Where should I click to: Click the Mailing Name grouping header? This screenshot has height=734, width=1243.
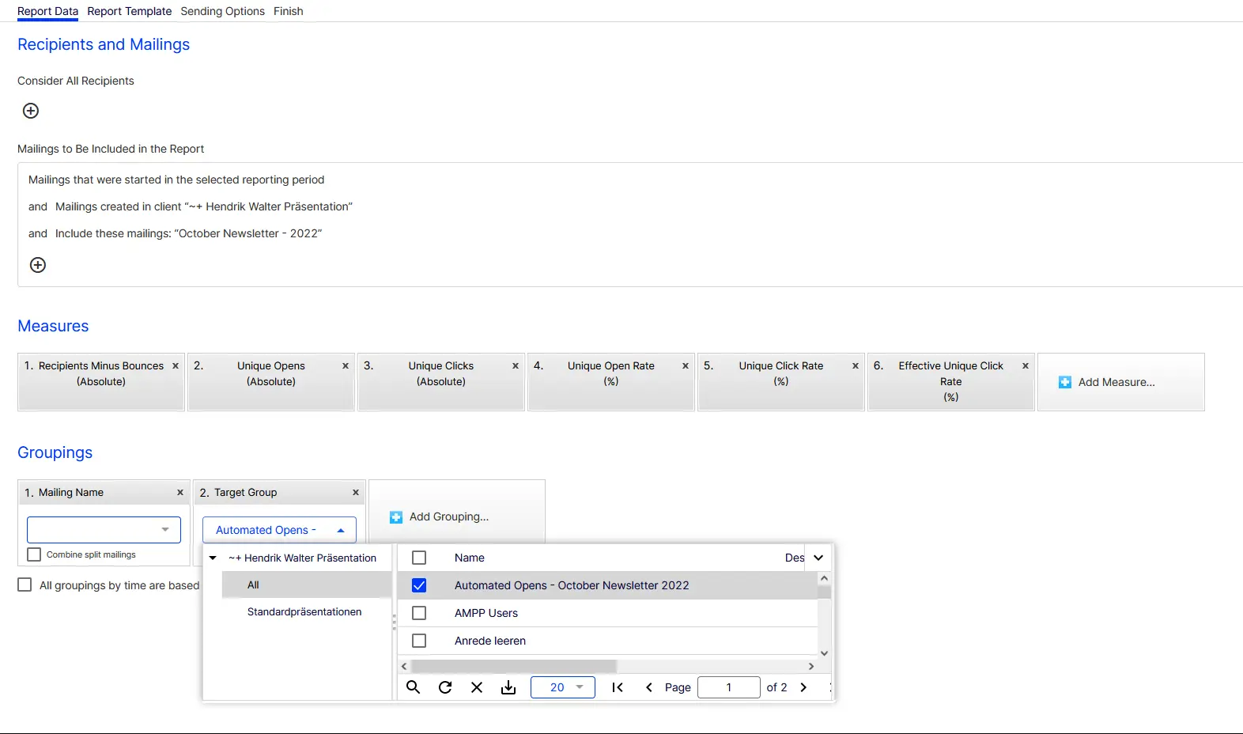[x=104, y=492]
